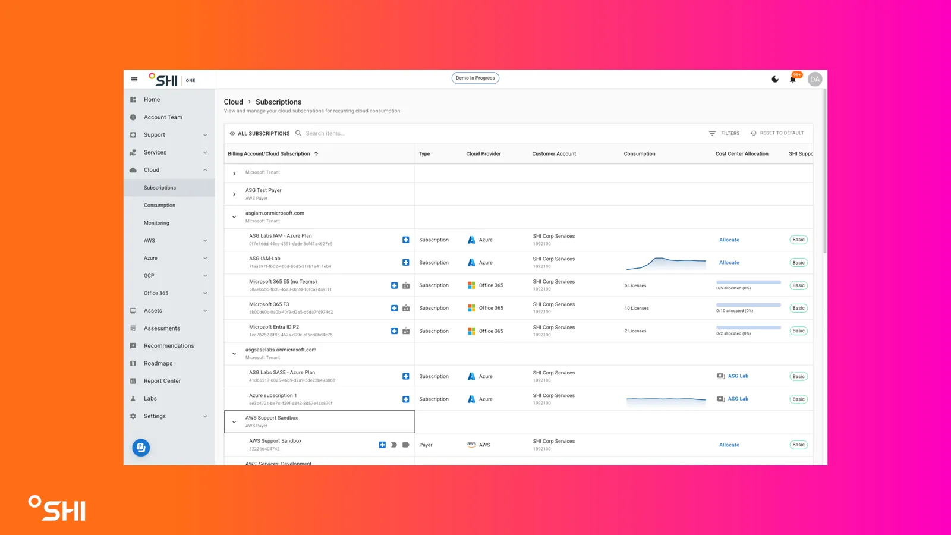Open the ASG Lab link for Azure subscription 1
Viewport: 951px width, 535px height.
click(x=738, y=399)
